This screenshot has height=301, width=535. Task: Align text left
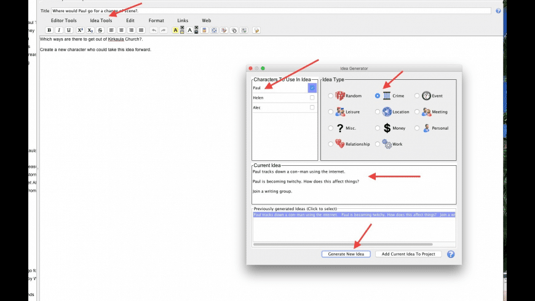pyautogui.click(x=111, y=30)
